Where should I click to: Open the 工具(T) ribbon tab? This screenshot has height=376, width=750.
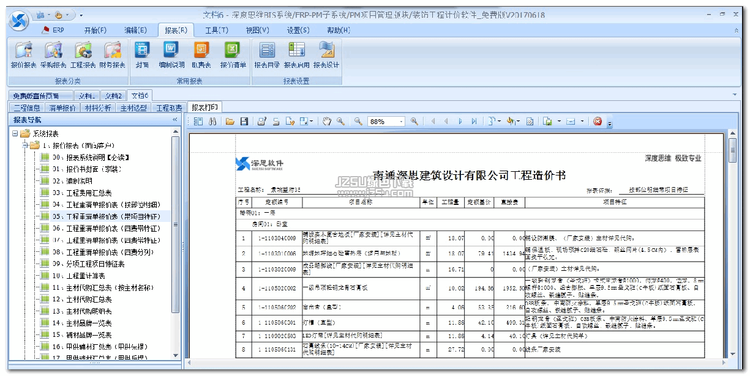coord(216,30)
